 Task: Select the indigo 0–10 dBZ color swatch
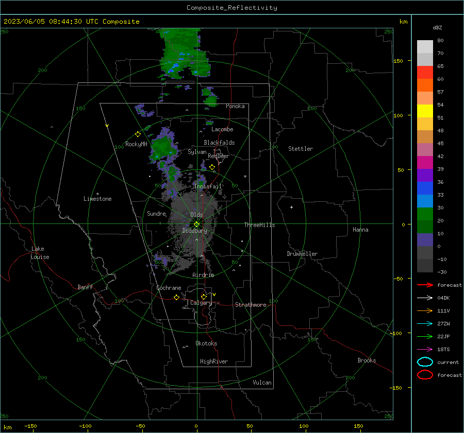coord(425,240)
